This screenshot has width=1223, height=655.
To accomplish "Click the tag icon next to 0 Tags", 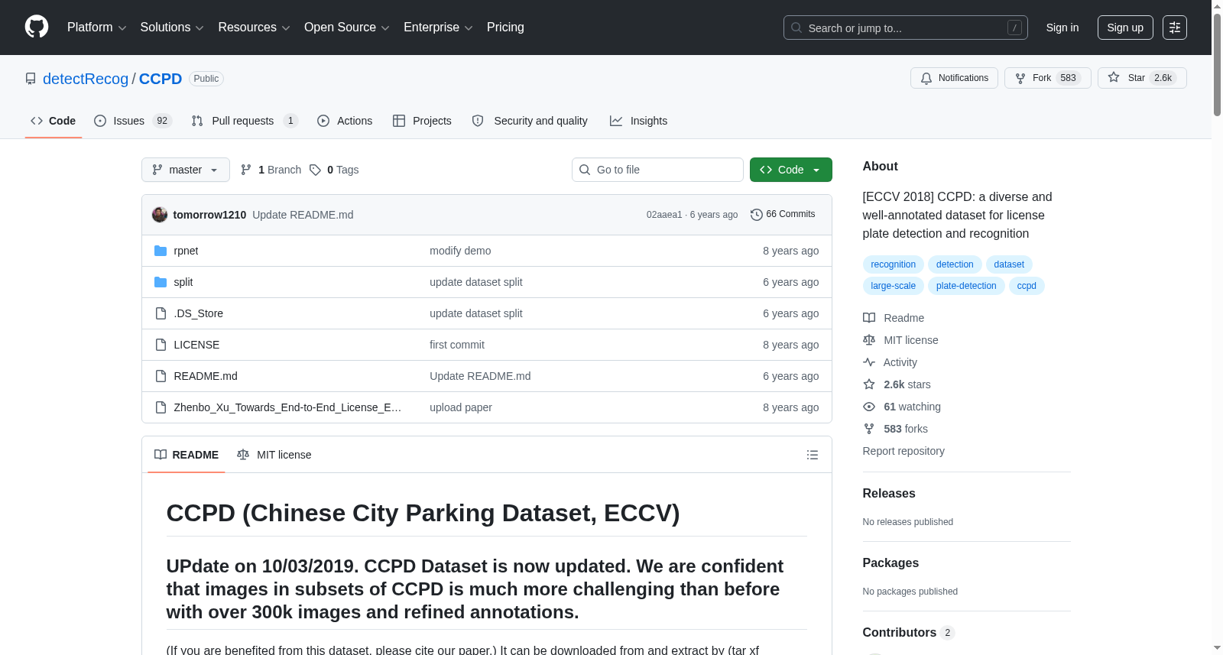I will tap(315, 170).
